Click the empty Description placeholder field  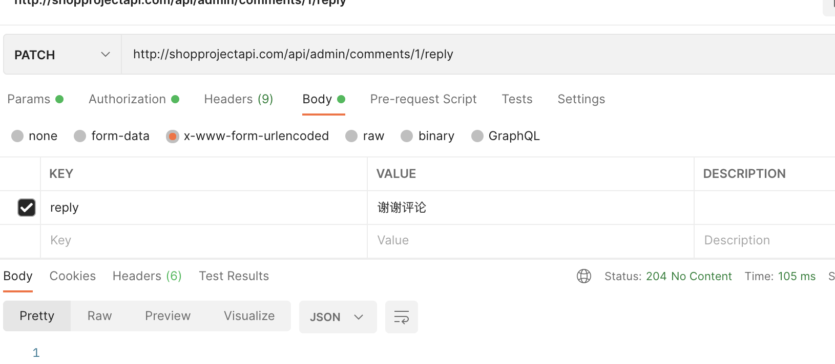pos(765,241)
